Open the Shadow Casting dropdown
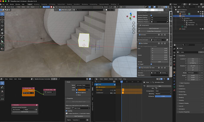 click(160, 17)
